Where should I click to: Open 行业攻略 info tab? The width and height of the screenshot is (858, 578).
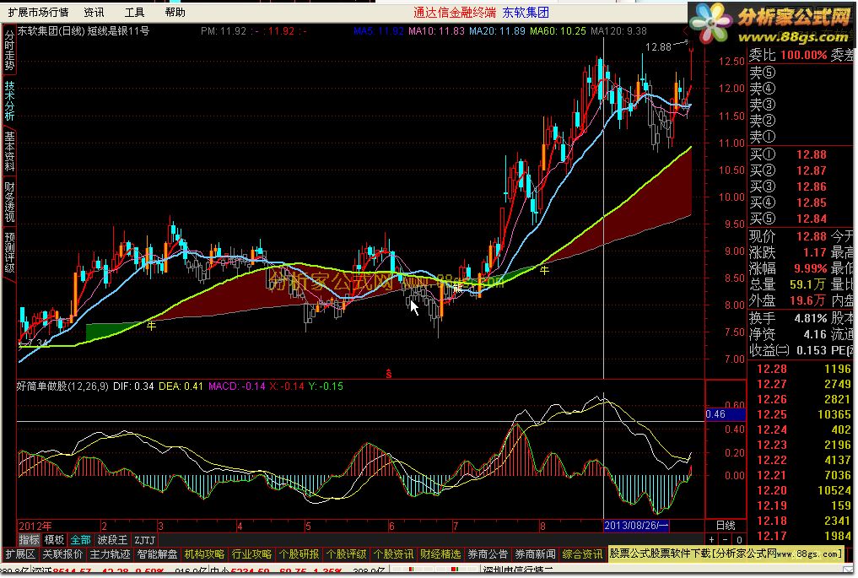click(x=251, y=554)
